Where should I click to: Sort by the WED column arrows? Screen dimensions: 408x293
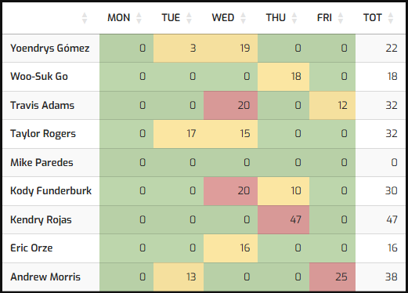pyautogui.click(x=243, y=18)
